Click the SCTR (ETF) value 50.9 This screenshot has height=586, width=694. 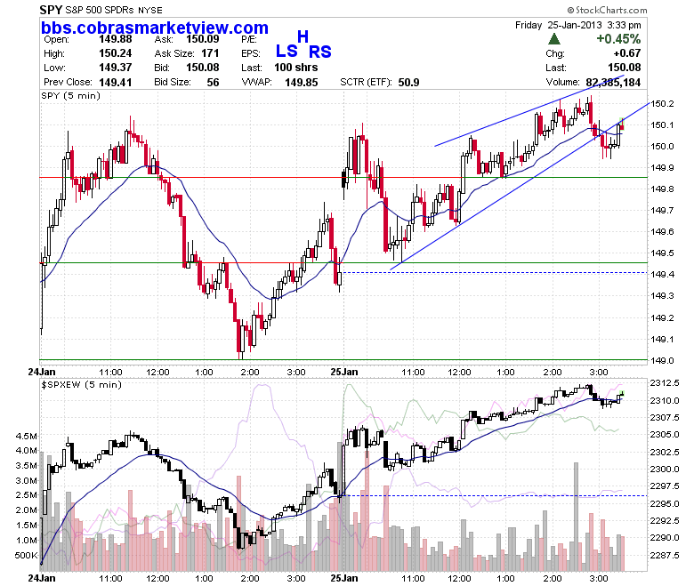point(408,83)
